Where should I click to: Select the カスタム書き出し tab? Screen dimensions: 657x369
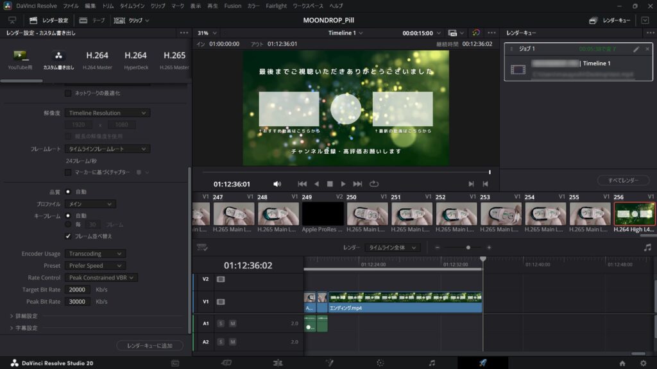point(57,60)
